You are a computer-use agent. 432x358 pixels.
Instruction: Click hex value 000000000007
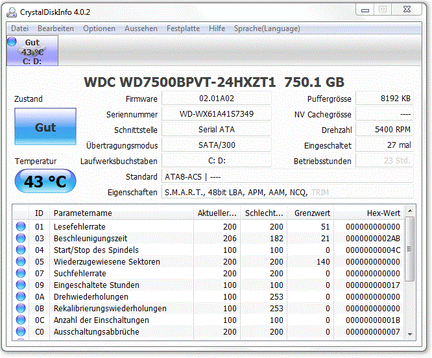(x=373, y=332)
